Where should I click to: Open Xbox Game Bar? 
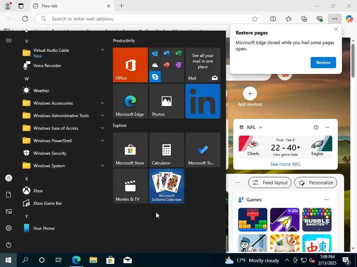(64, 203)
